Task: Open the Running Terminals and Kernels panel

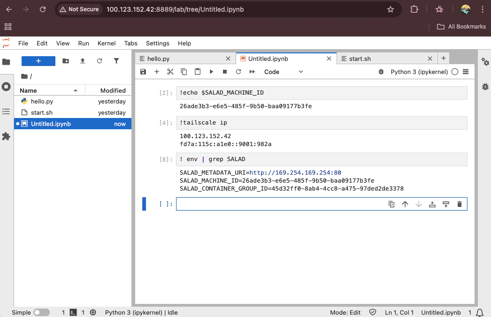Action: (x=6, y=87)
